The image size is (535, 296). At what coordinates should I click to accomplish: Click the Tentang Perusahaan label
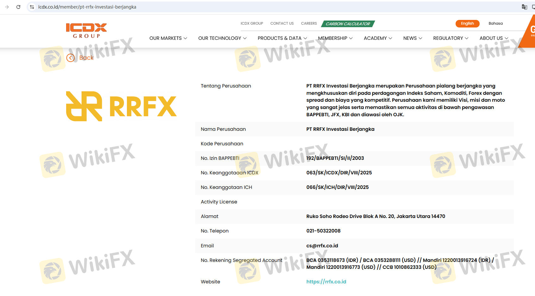tap(226, 86)
